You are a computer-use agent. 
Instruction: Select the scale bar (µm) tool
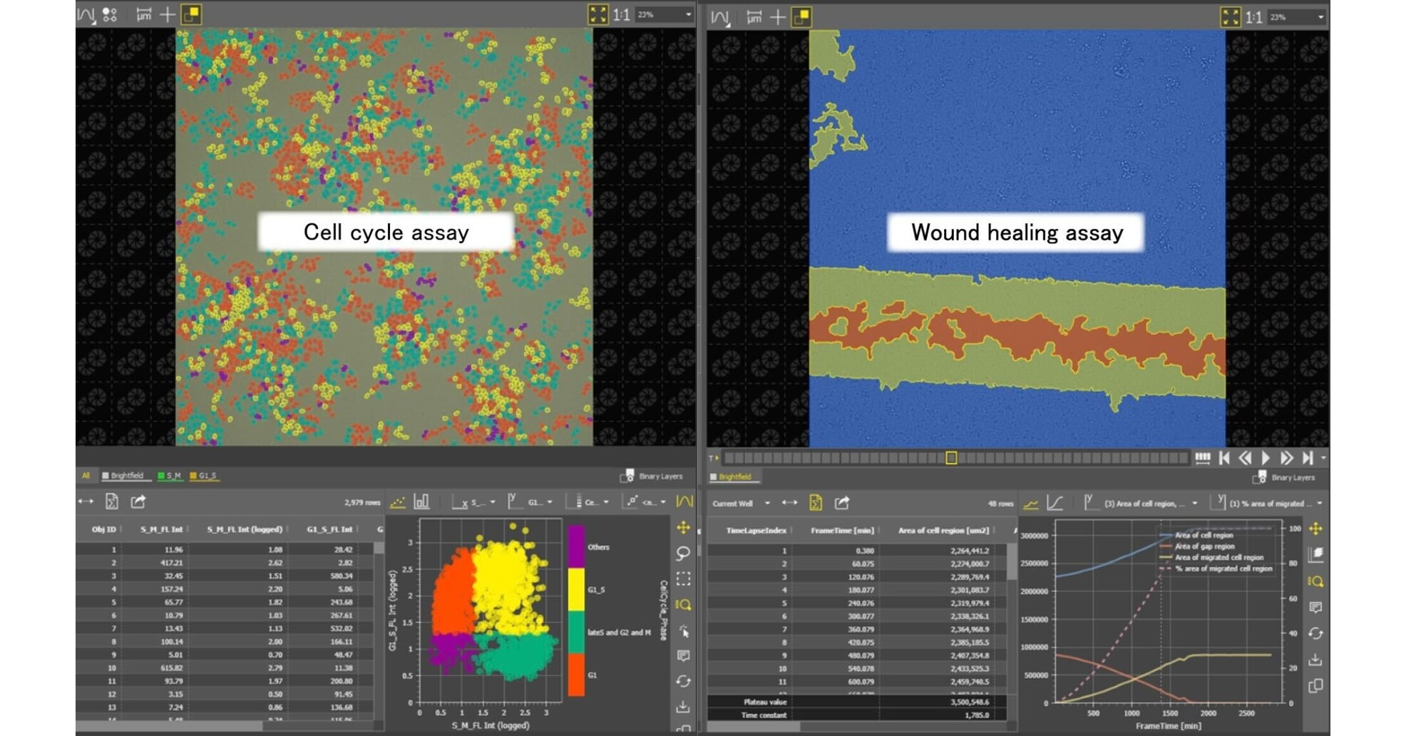click(x=145, y=13)
